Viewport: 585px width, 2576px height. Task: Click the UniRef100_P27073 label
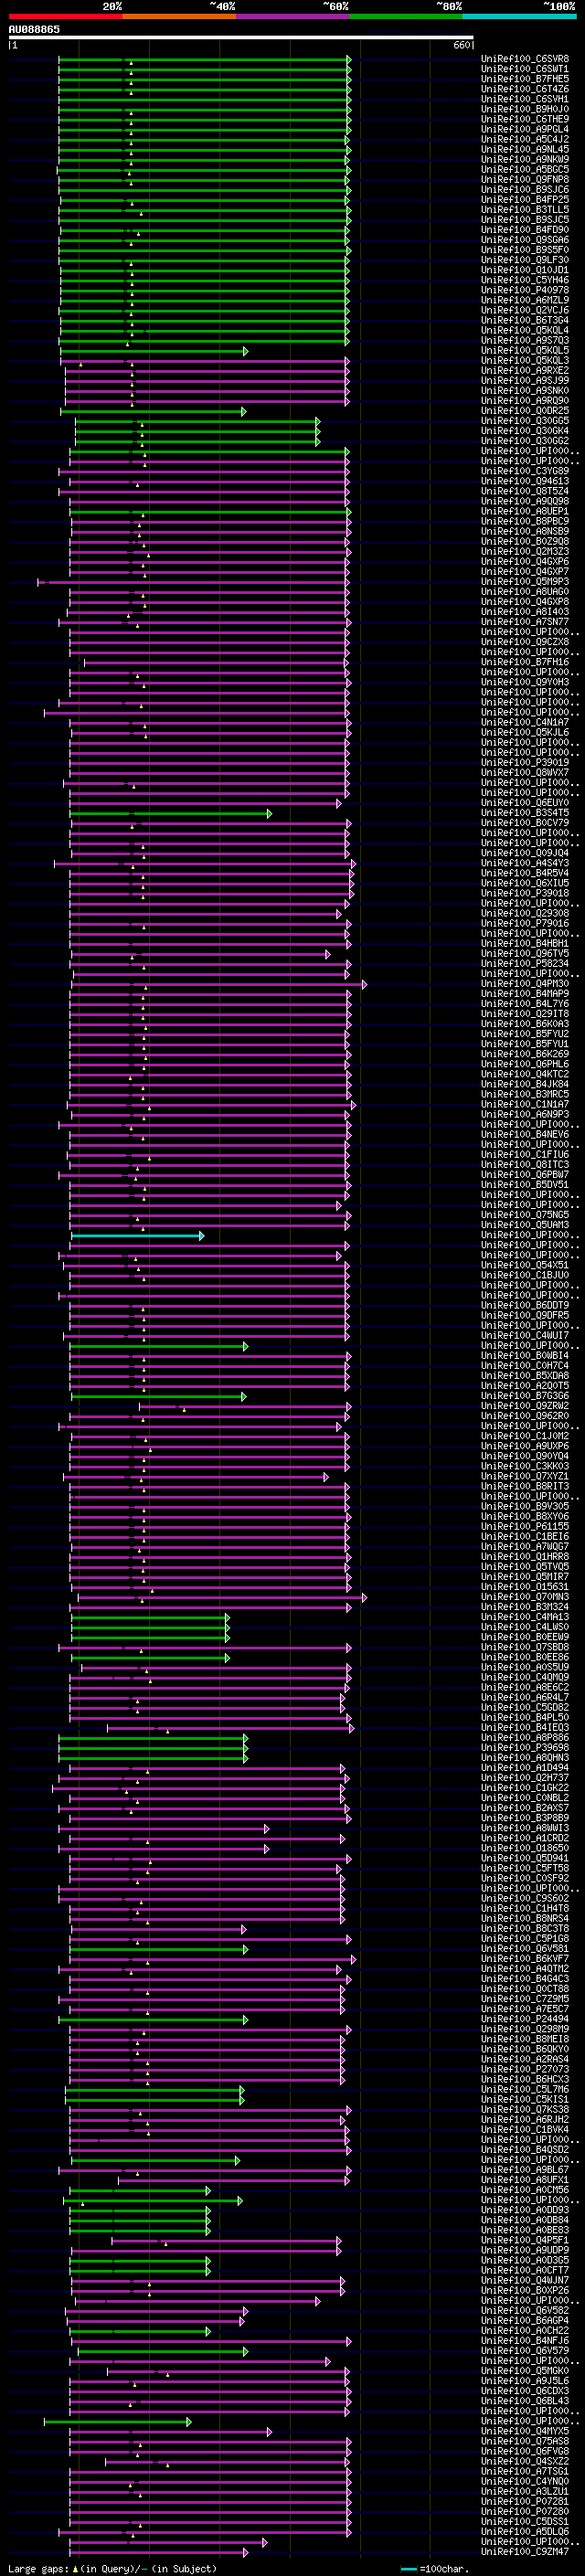[525, 2069]
